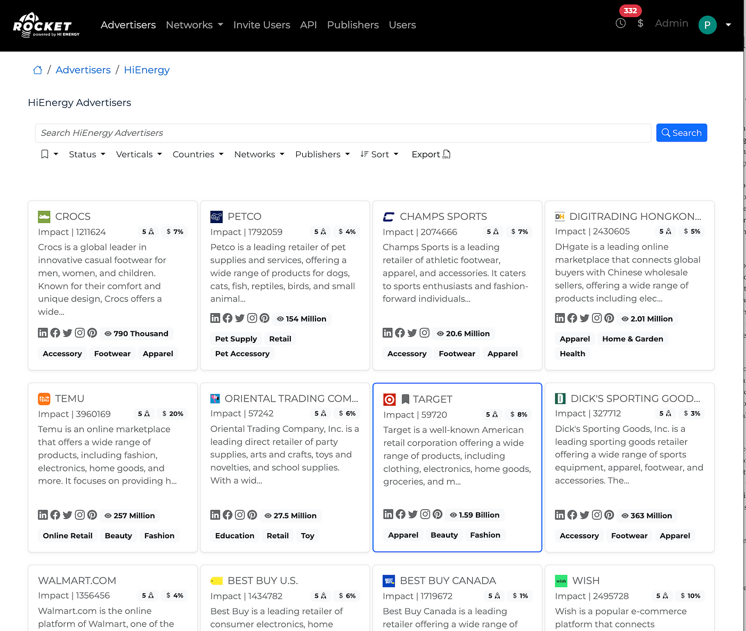Open Crocs Instagram icon
This screenshot has height=631, width=746.
point(80,333)
